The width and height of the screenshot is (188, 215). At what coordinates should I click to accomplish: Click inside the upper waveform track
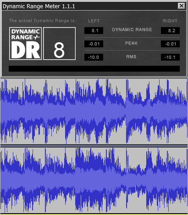(x=94, y=111)
